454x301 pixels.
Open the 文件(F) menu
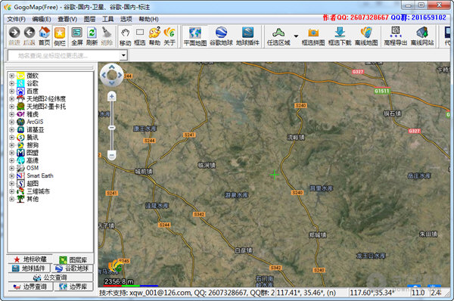[16, 19]
